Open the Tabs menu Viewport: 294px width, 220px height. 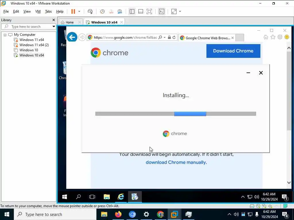coord(48,11)
